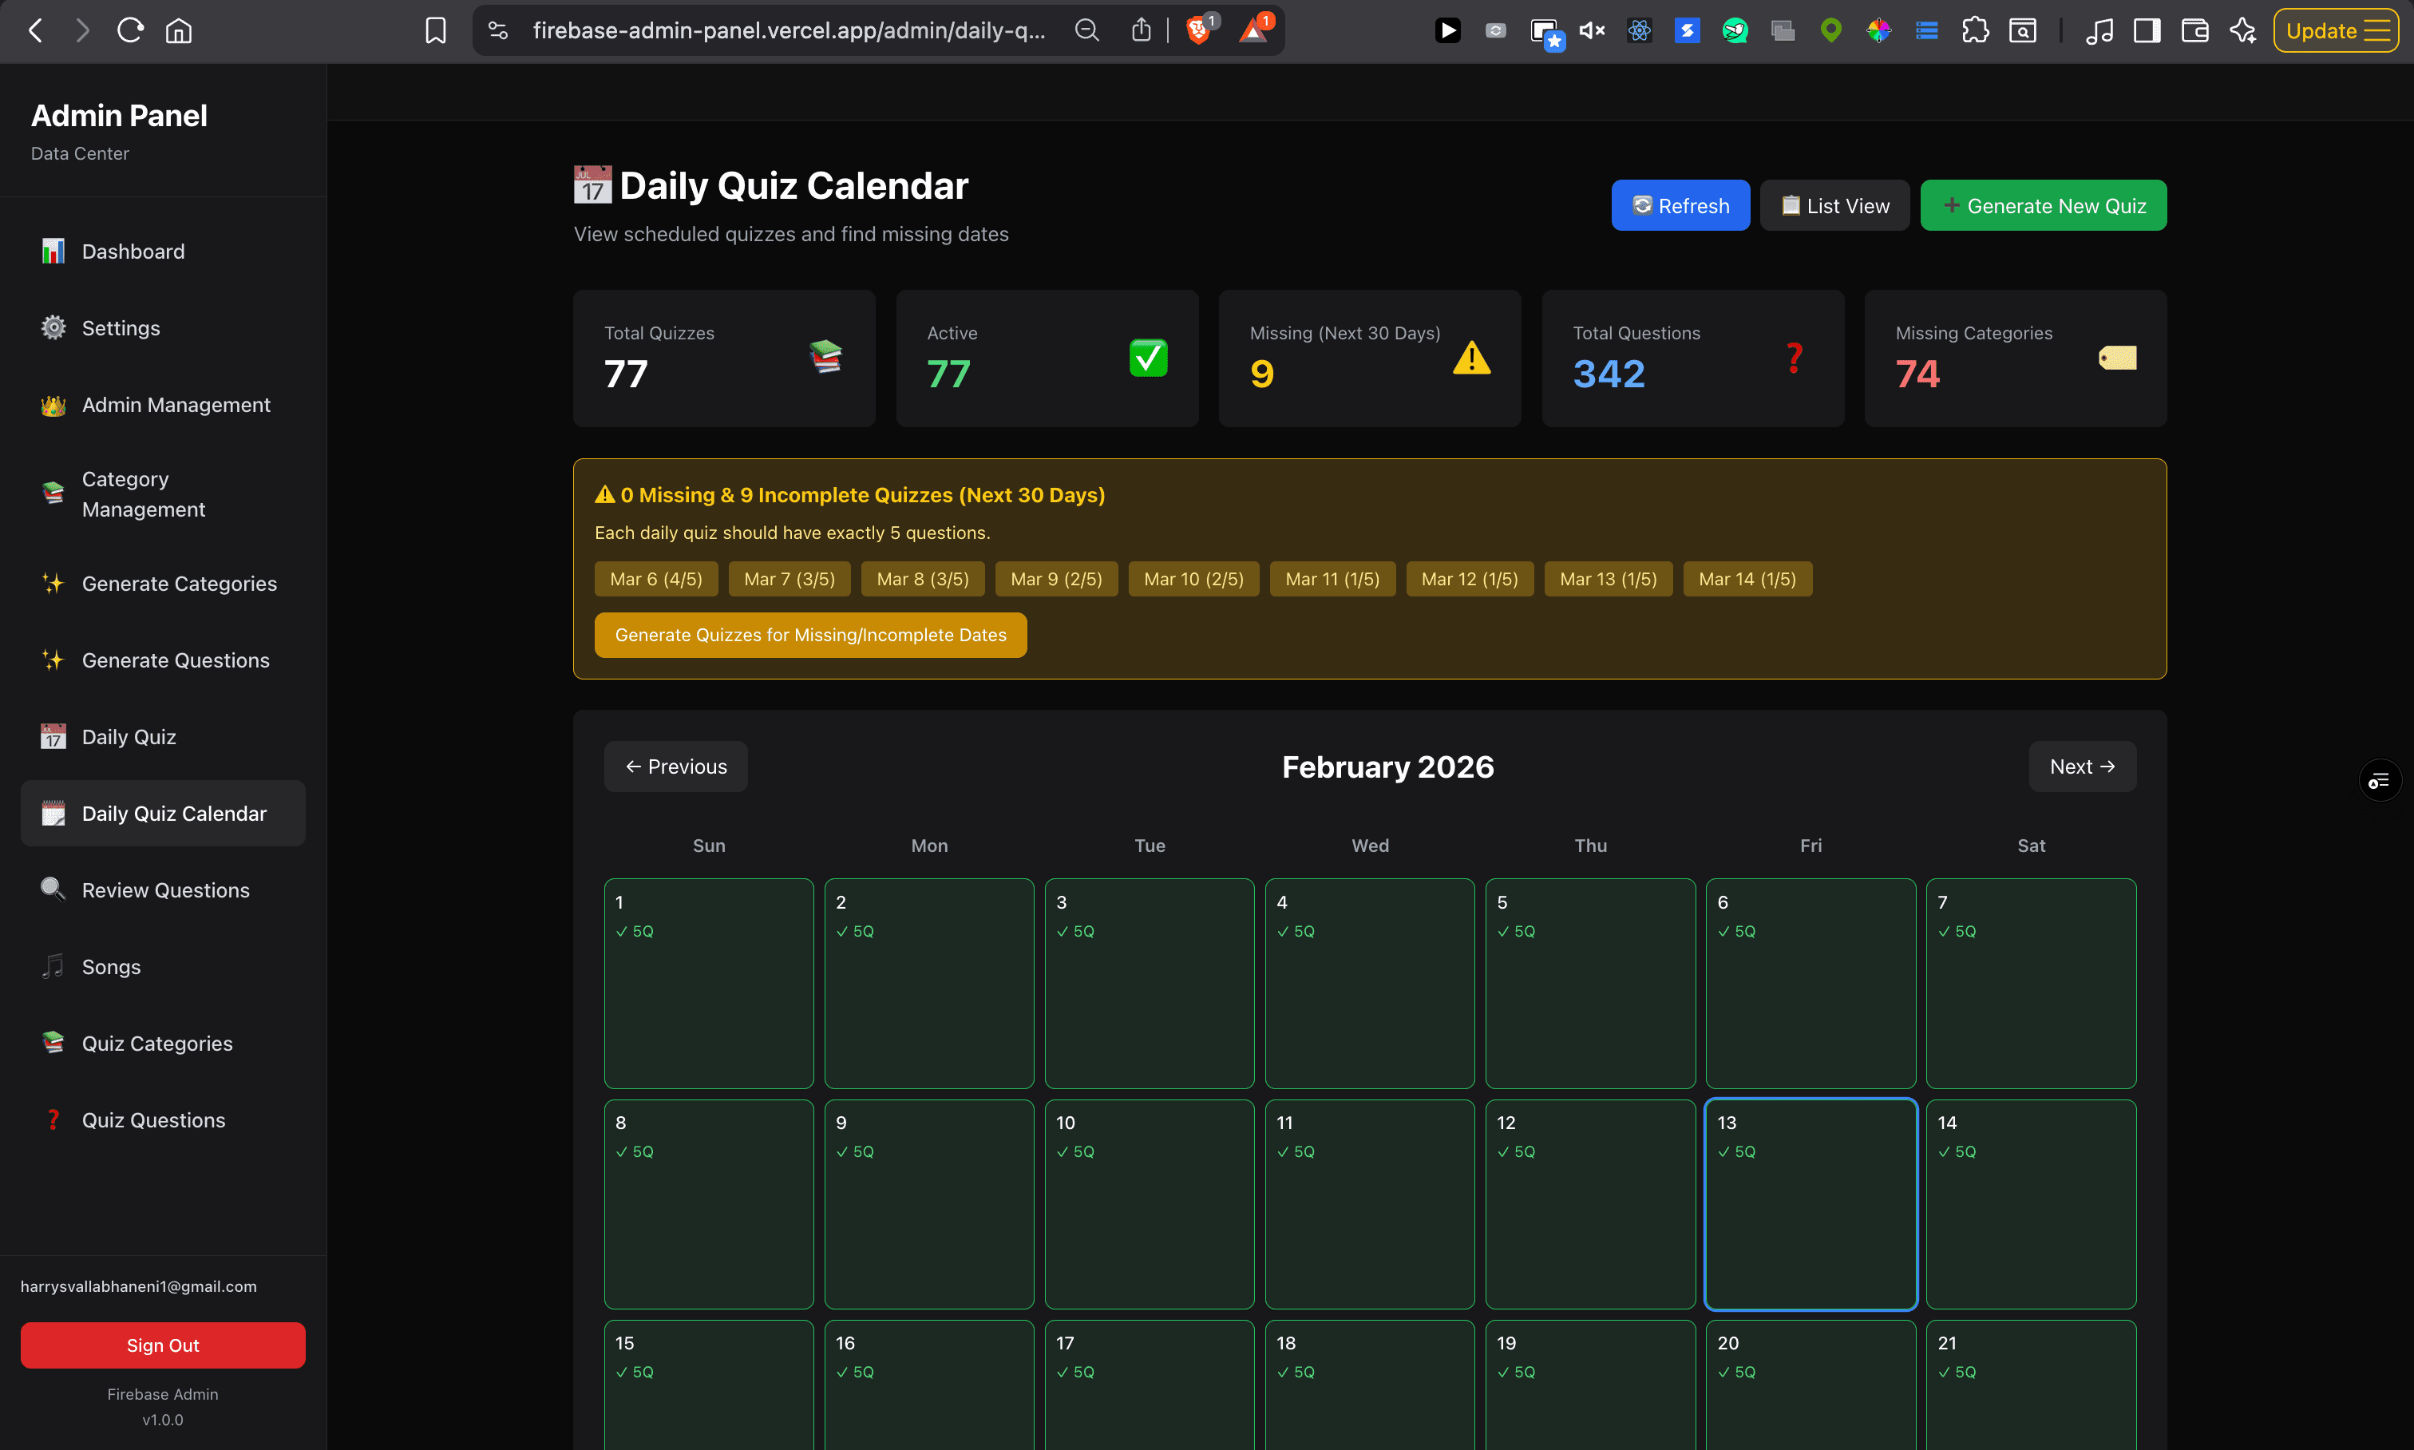Go to next month with Next

coord(2081,766)
